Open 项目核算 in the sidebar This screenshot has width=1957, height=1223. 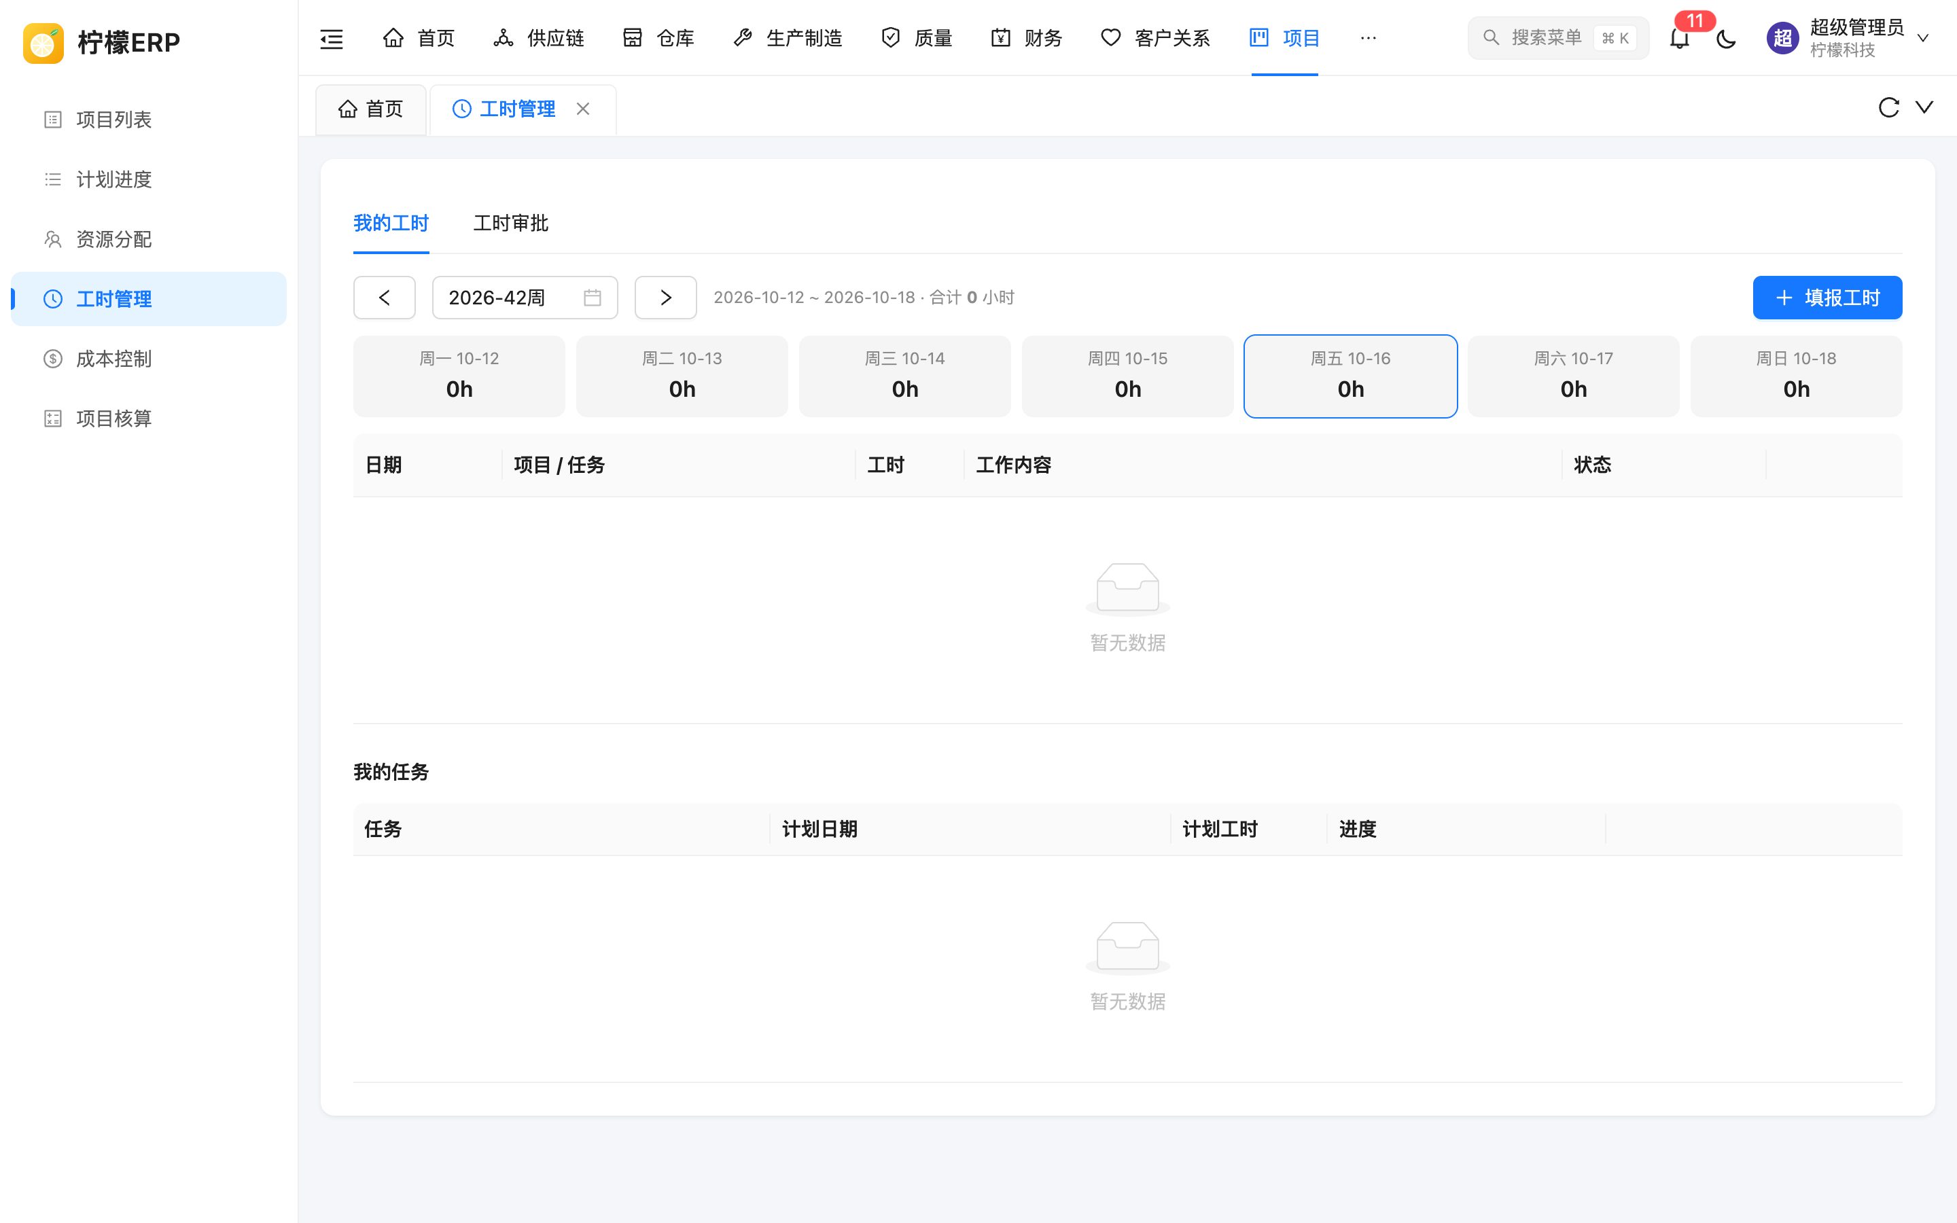click(149, 419)
